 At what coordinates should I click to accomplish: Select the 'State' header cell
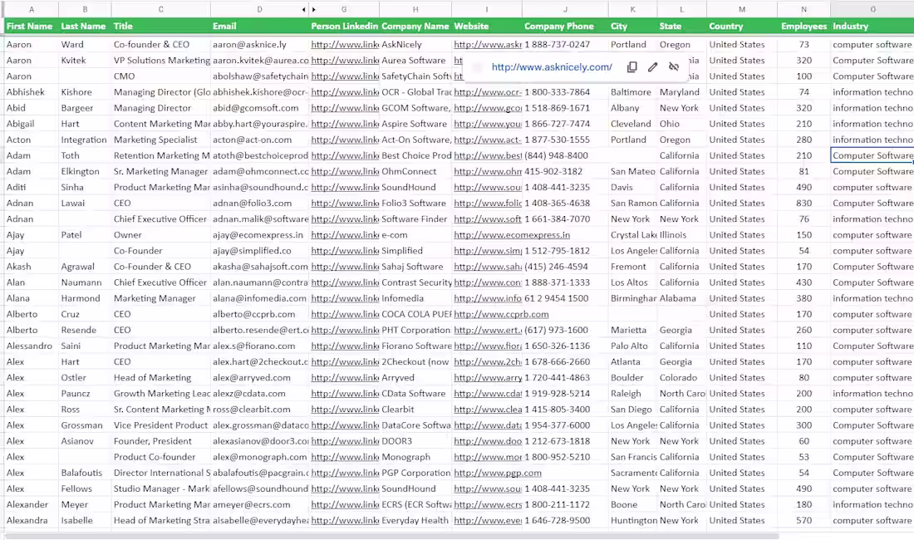[x=682, y=27]
